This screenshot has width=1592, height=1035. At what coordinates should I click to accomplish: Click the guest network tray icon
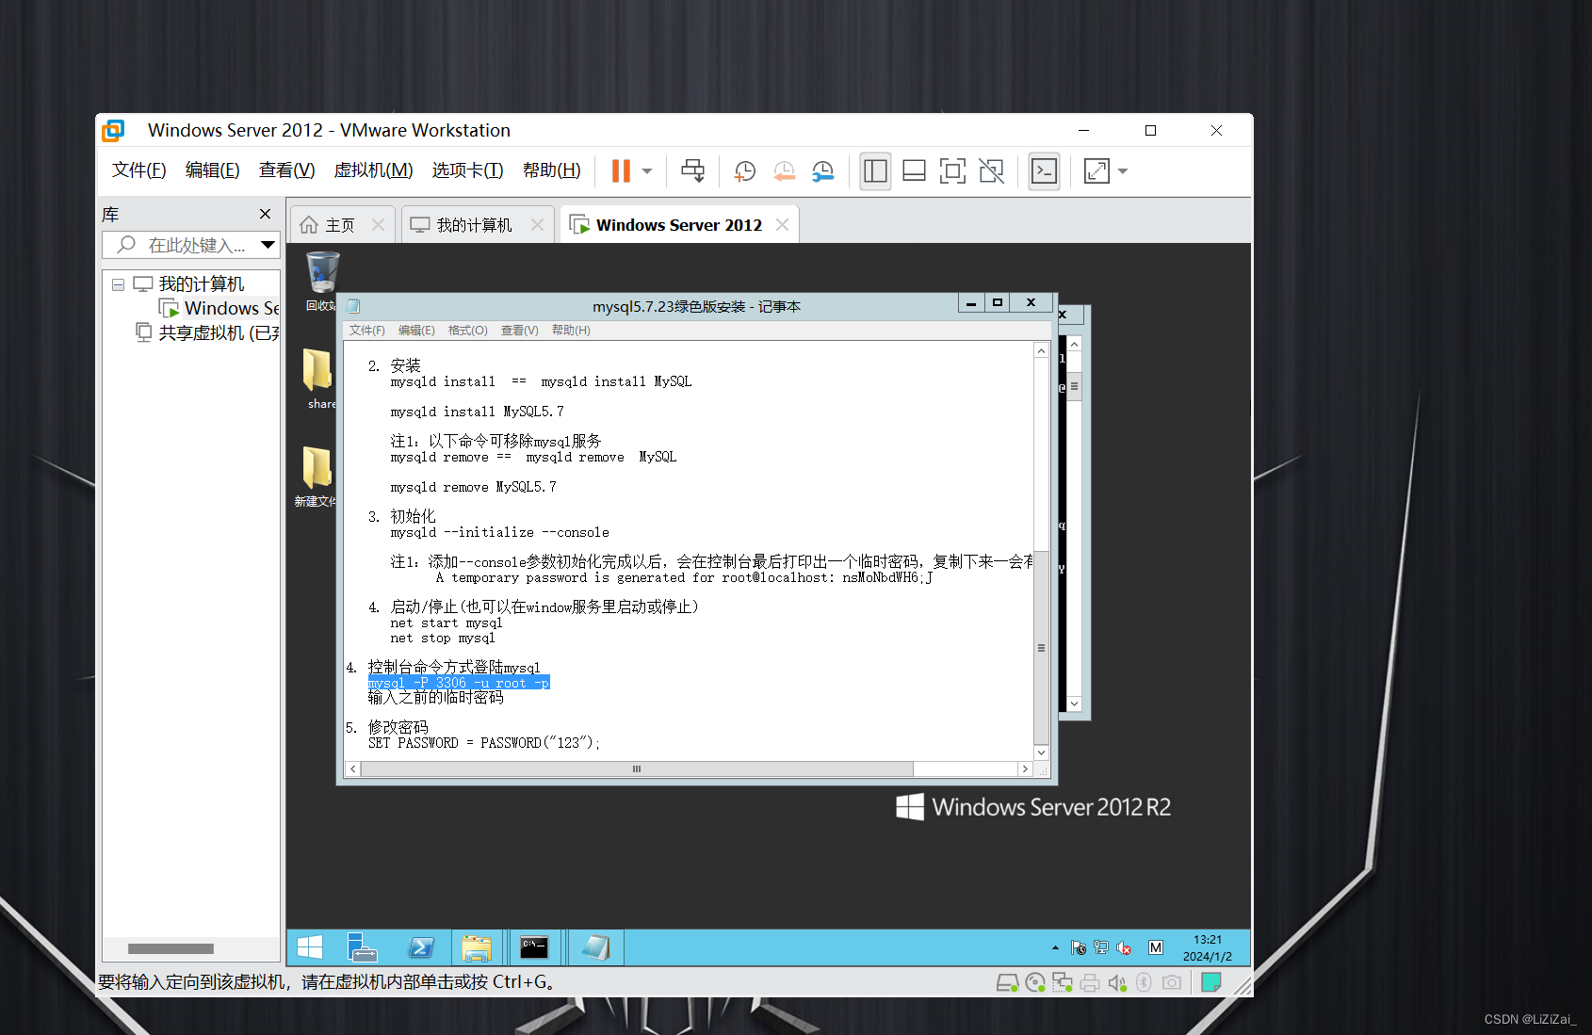1101,947
